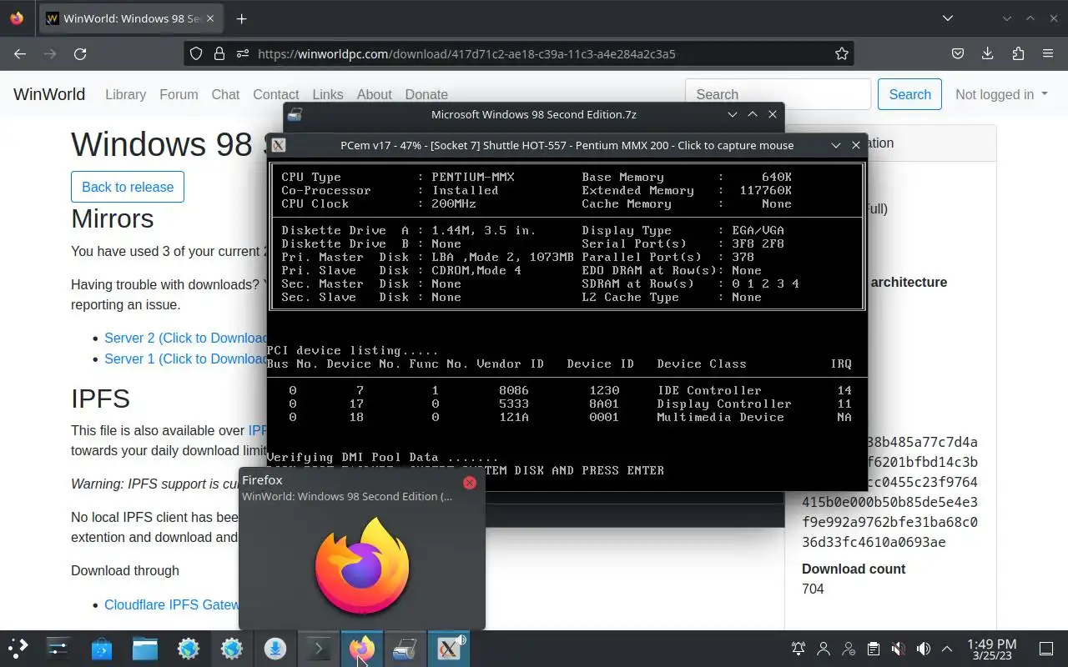
Task: Save page to Pocket
Action: (x=958, y=53)
